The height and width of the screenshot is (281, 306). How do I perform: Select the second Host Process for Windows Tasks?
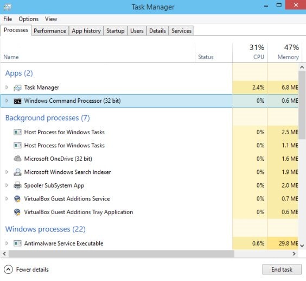tap(64, 146)
